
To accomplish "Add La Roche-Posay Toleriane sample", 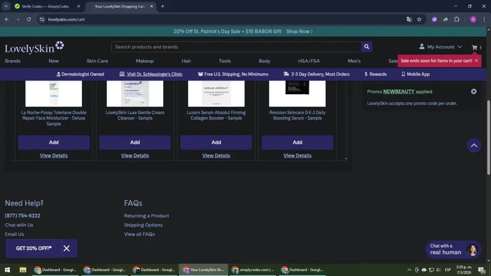I will tap(54, 142).
